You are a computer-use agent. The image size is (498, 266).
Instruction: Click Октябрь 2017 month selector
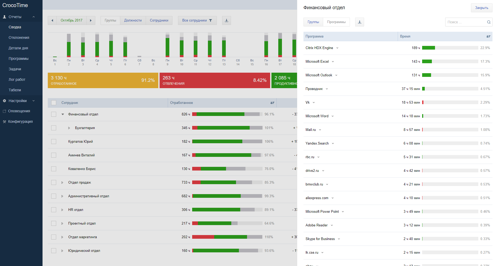(x=72, y=20)
